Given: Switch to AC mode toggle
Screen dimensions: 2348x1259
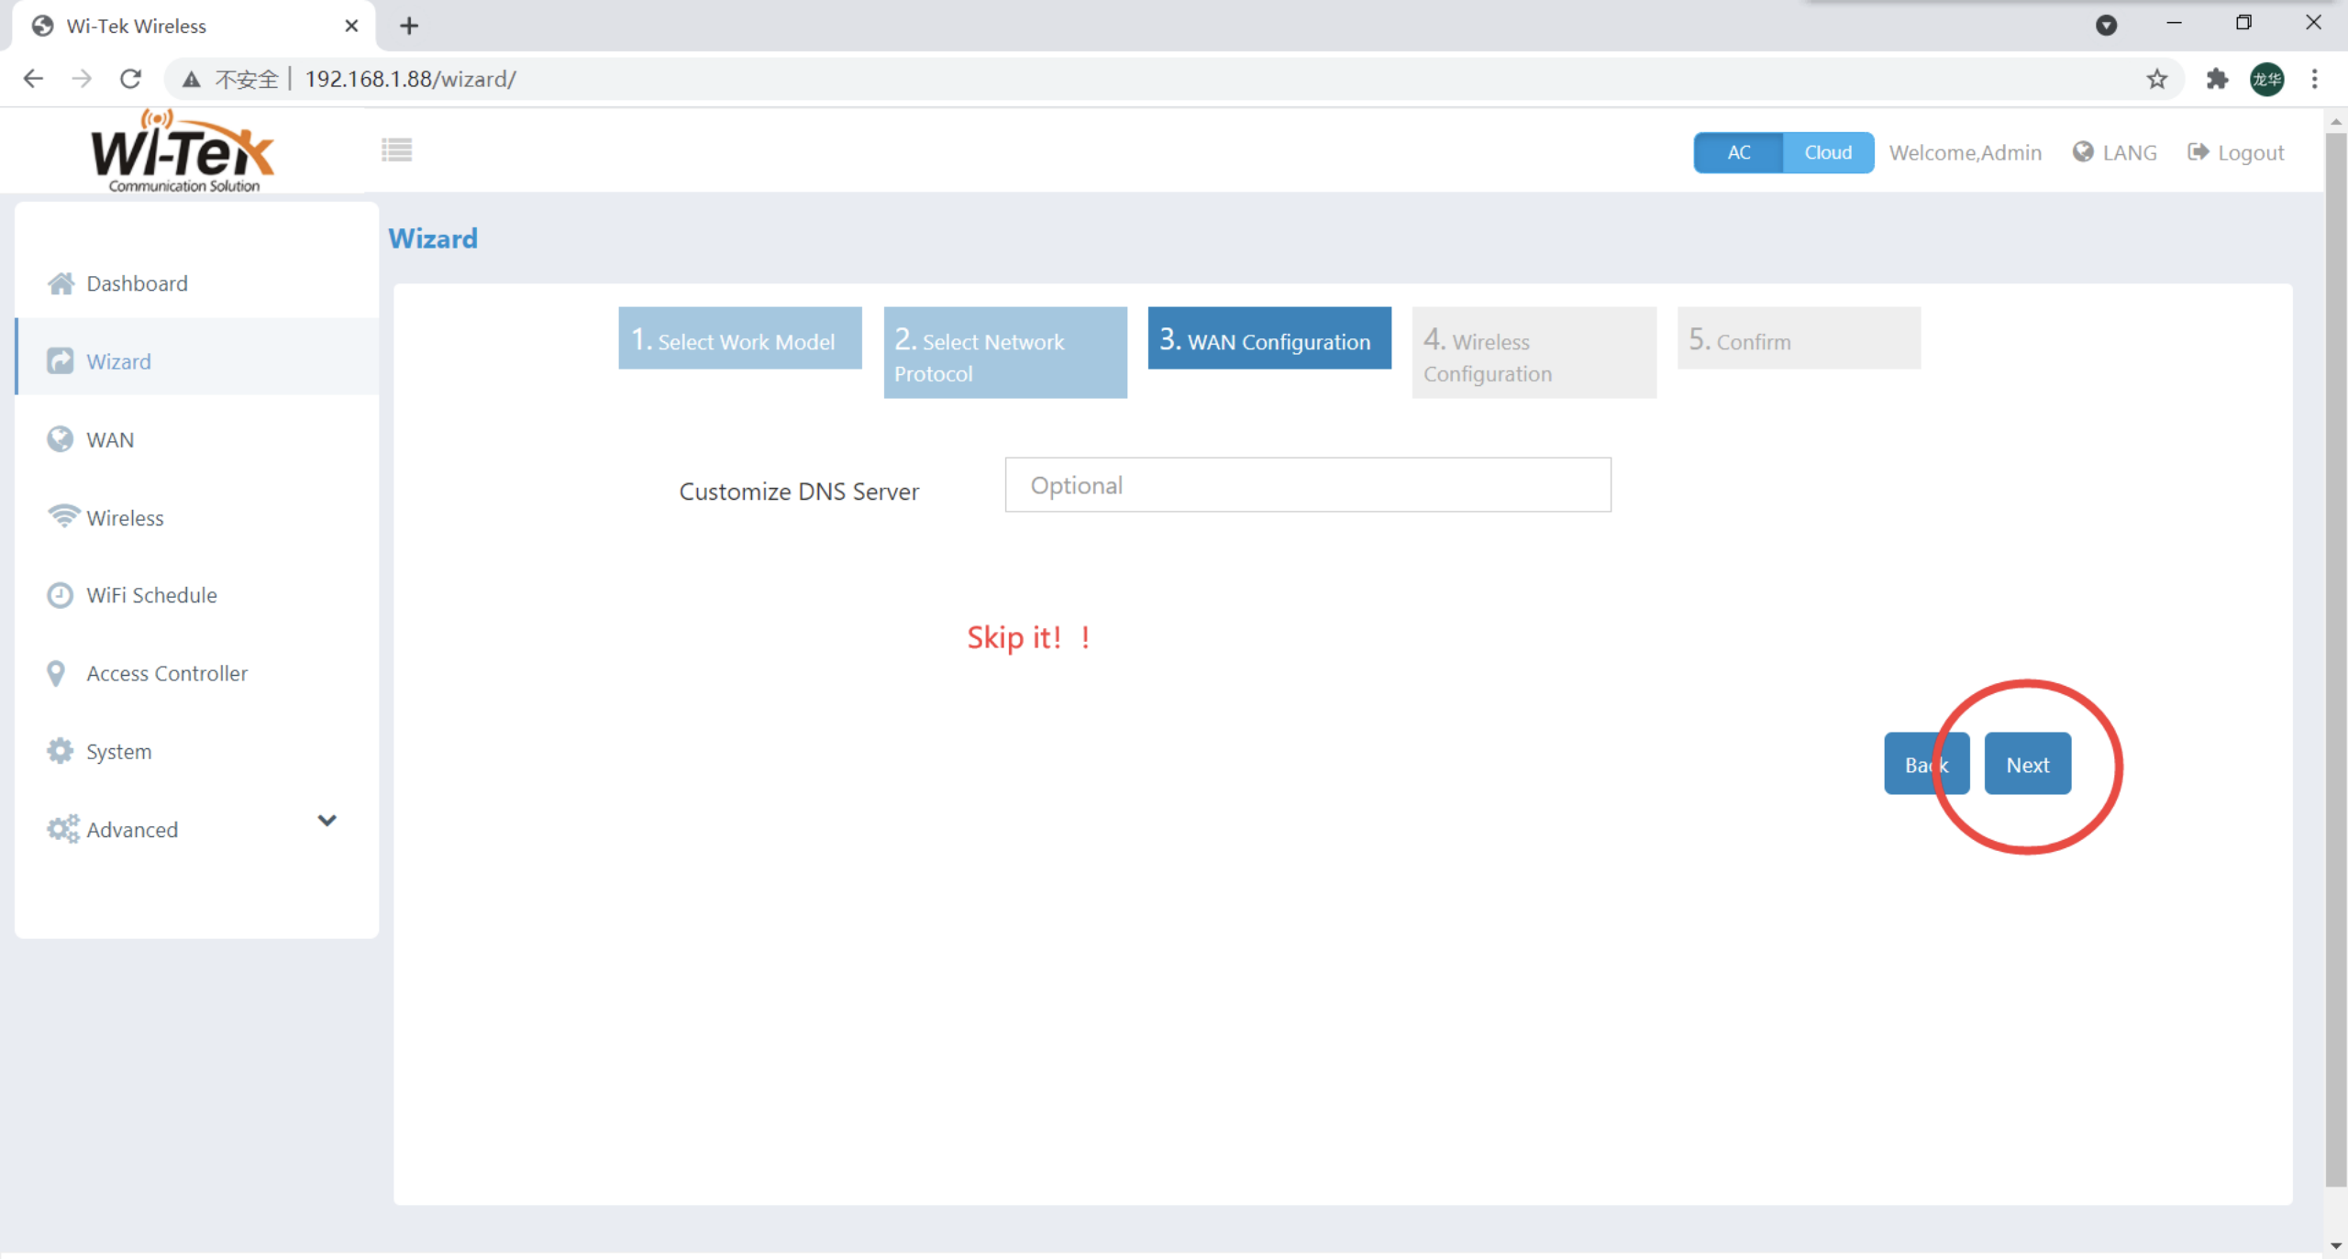Looking at the screenshot, I should pos(1738,152).
